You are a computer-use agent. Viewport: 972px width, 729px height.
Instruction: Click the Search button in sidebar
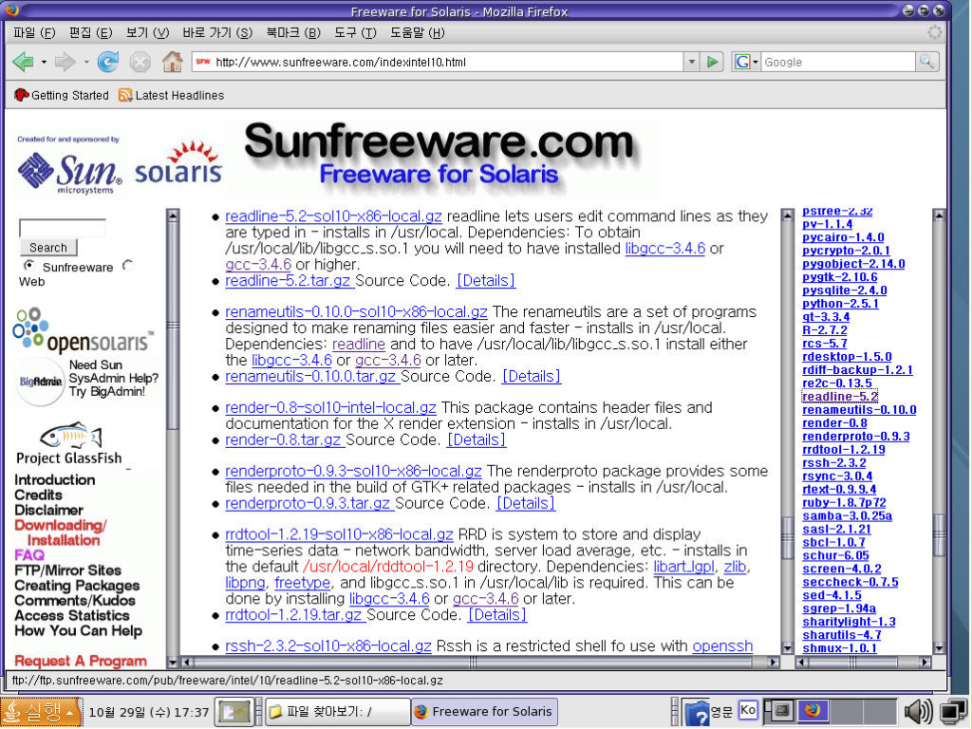pos(48,248)
